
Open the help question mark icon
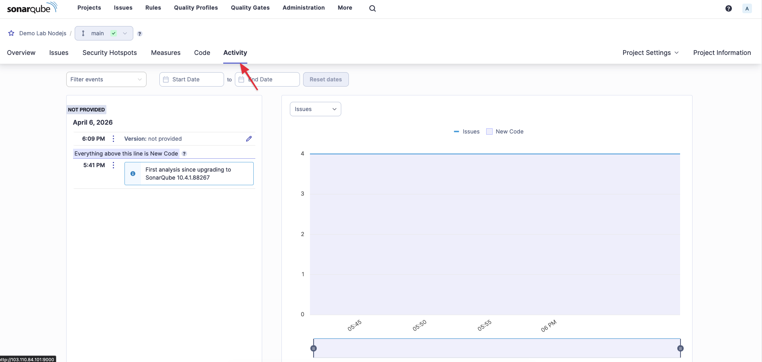tap(728, 8)
